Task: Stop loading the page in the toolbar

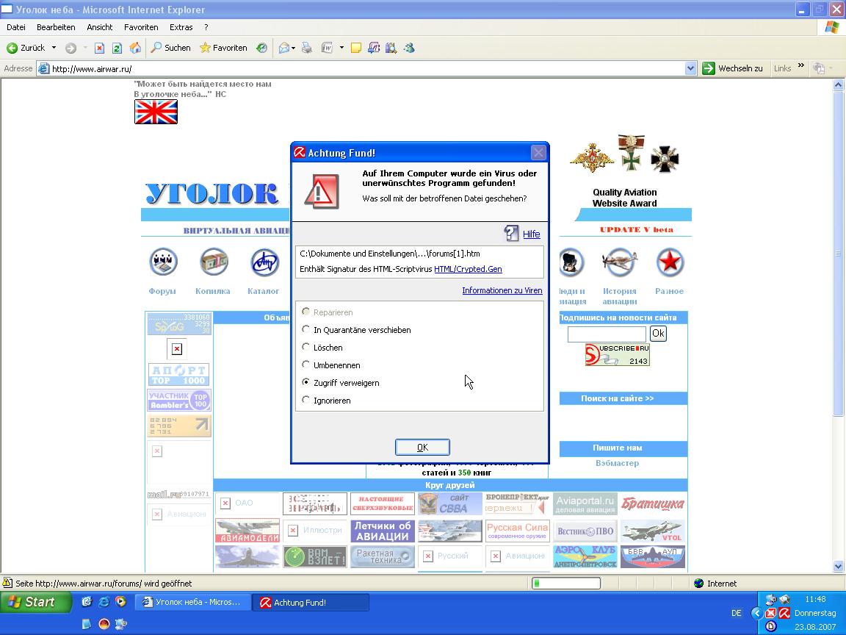Action: [99, 48]
